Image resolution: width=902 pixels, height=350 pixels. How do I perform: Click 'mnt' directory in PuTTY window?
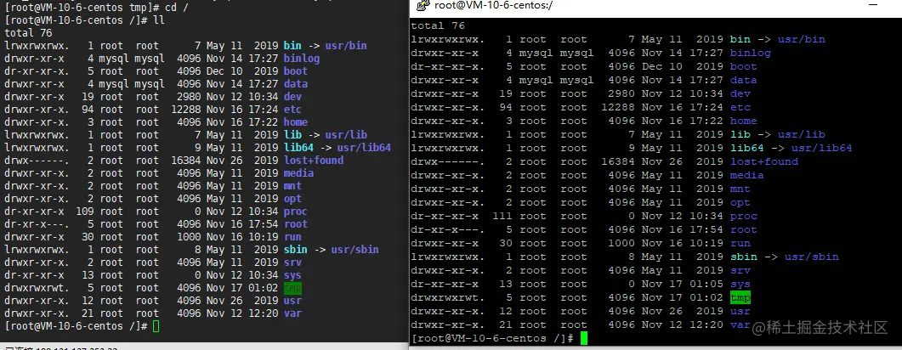(x=740, y=189)
